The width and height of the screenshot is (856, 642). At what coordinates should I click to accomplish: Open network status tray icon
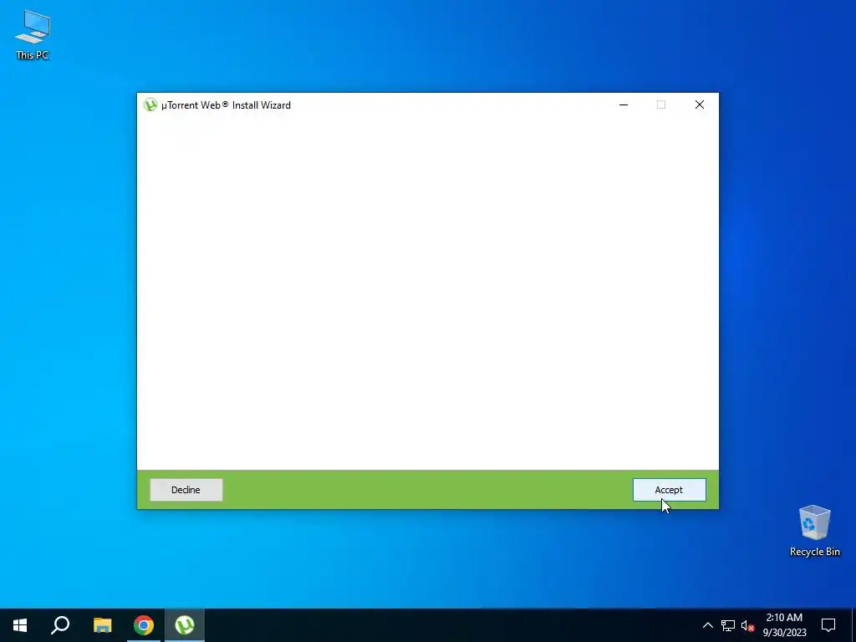tap(728, 625)
